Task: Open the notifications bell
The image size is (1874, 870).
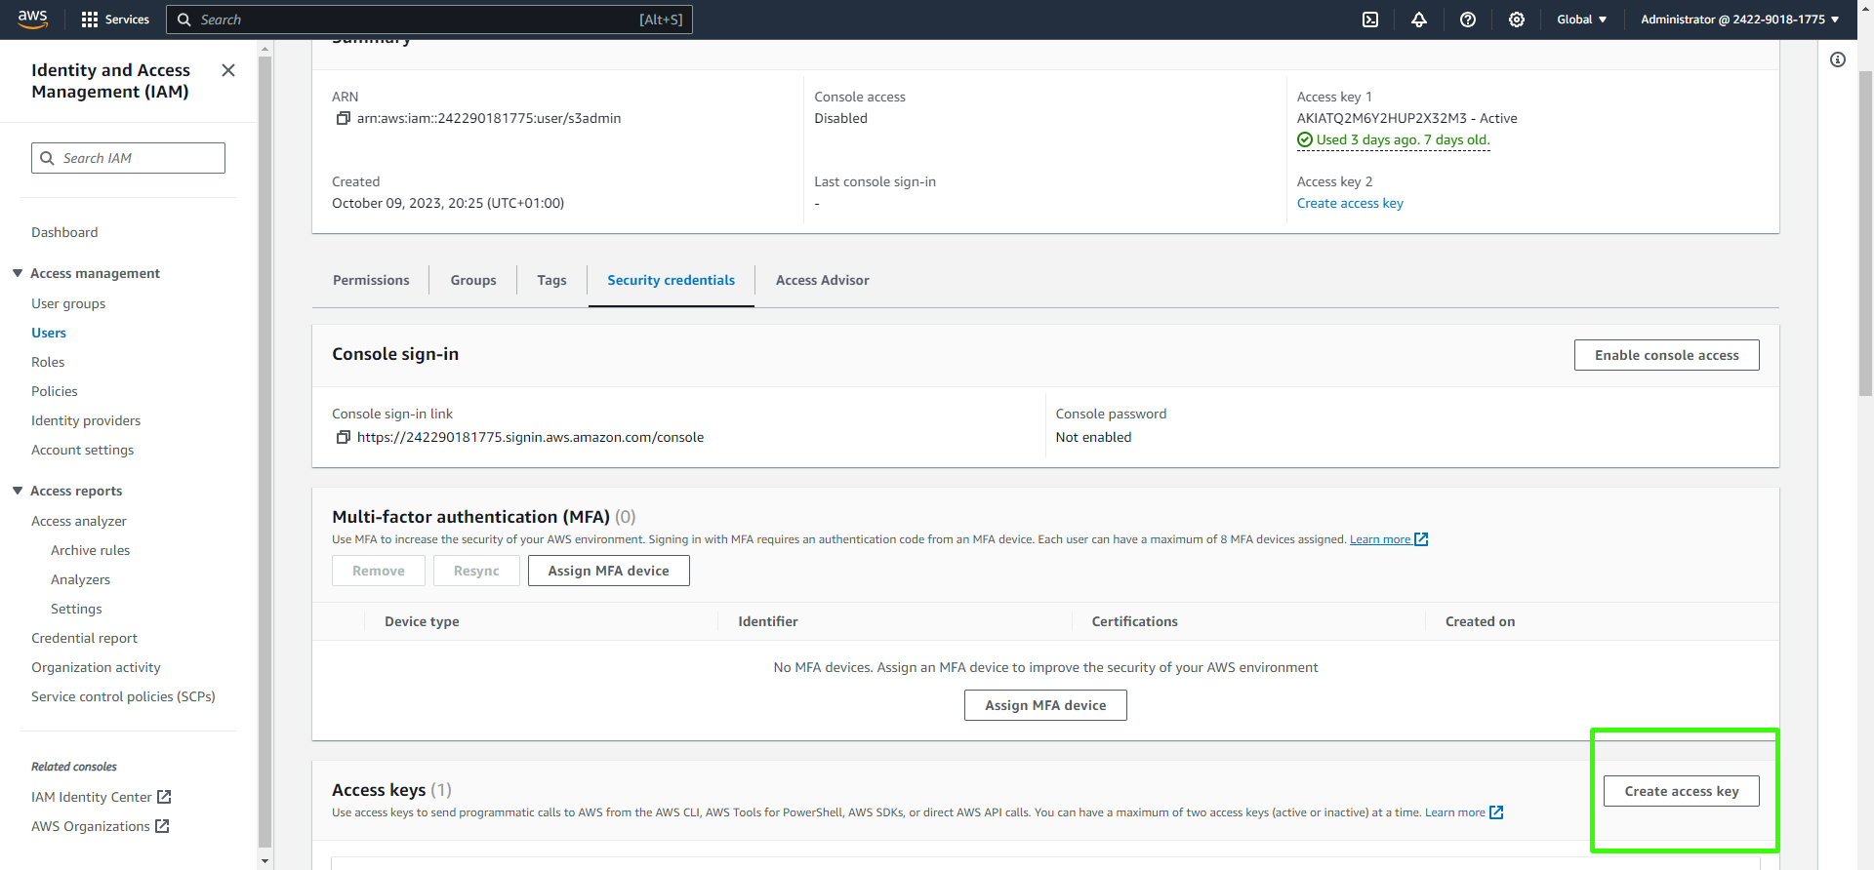Action: [x=1419, y=20]
